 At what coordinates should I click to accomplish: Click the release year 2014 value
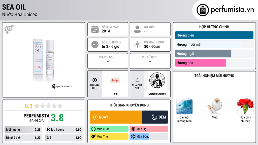(106, 31)
